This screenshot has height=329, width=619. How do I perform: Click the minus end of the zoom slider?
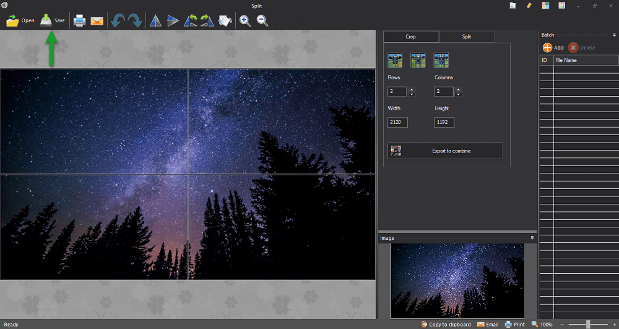pos(562,325)
